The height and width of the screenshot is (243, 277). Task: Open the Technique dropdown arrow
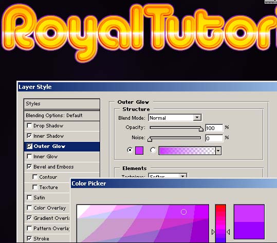point(183,176)
